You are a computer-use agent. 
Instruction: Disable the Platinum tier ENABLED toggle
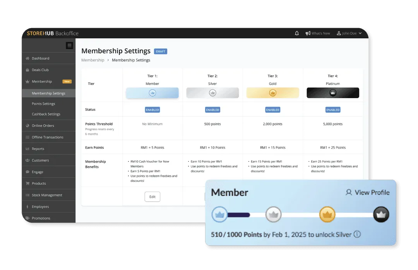pyautogui.click(x=333, y=110)
